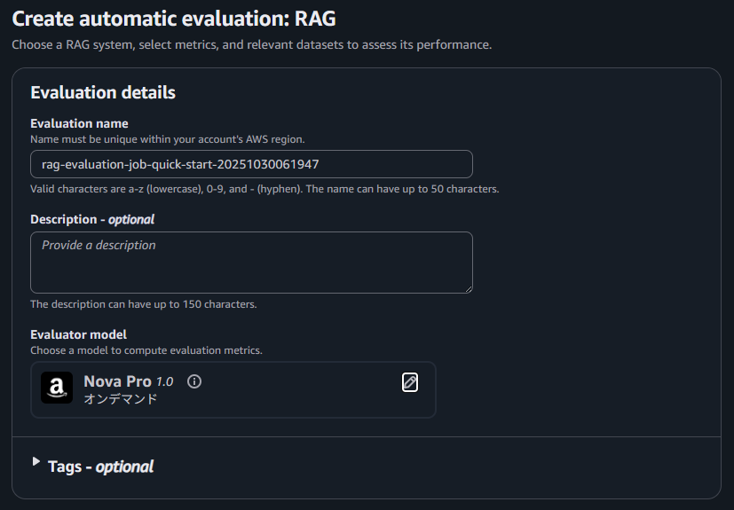Click the "Tags - optional" header text
Screen dimensions: 734x510
click(x=100, y=467)
